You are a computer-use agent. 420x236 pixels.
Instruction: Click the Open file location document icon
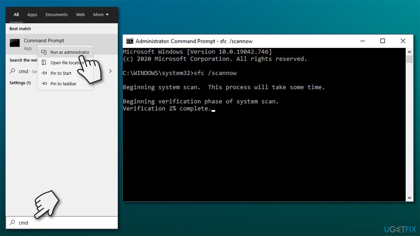pos(44,63)
